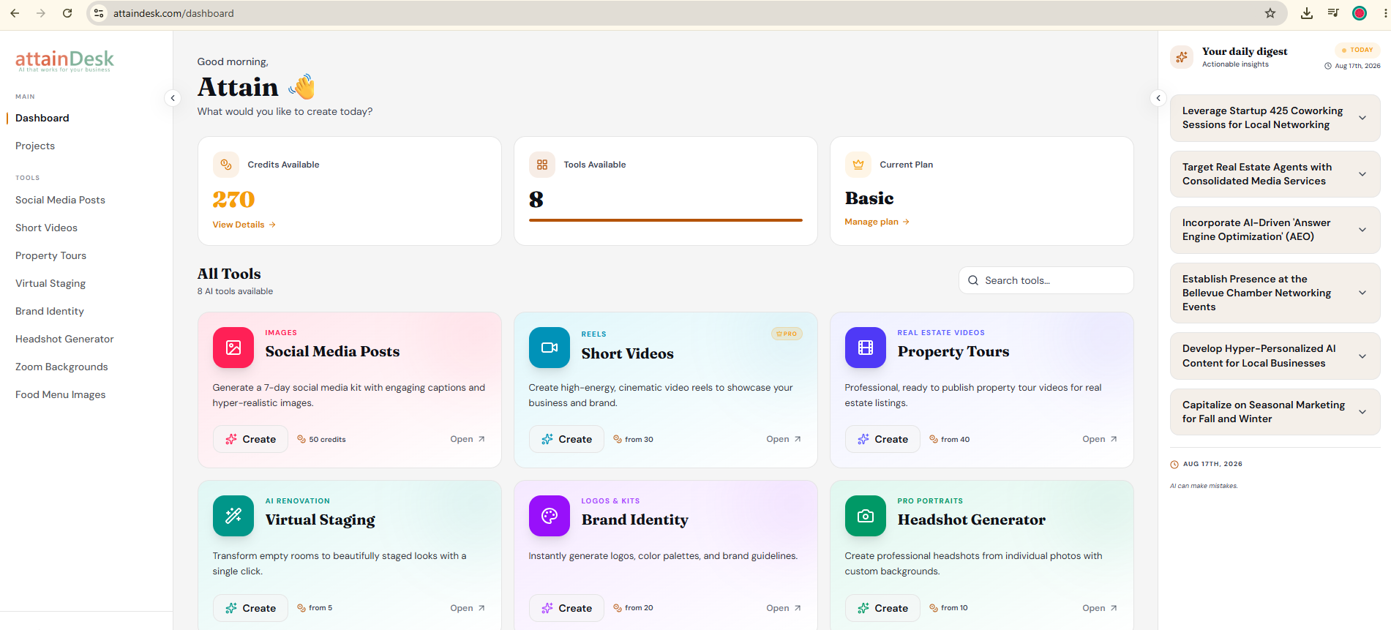
Task: Click the Short Videos camera icon
Action: tap(550, 348)
